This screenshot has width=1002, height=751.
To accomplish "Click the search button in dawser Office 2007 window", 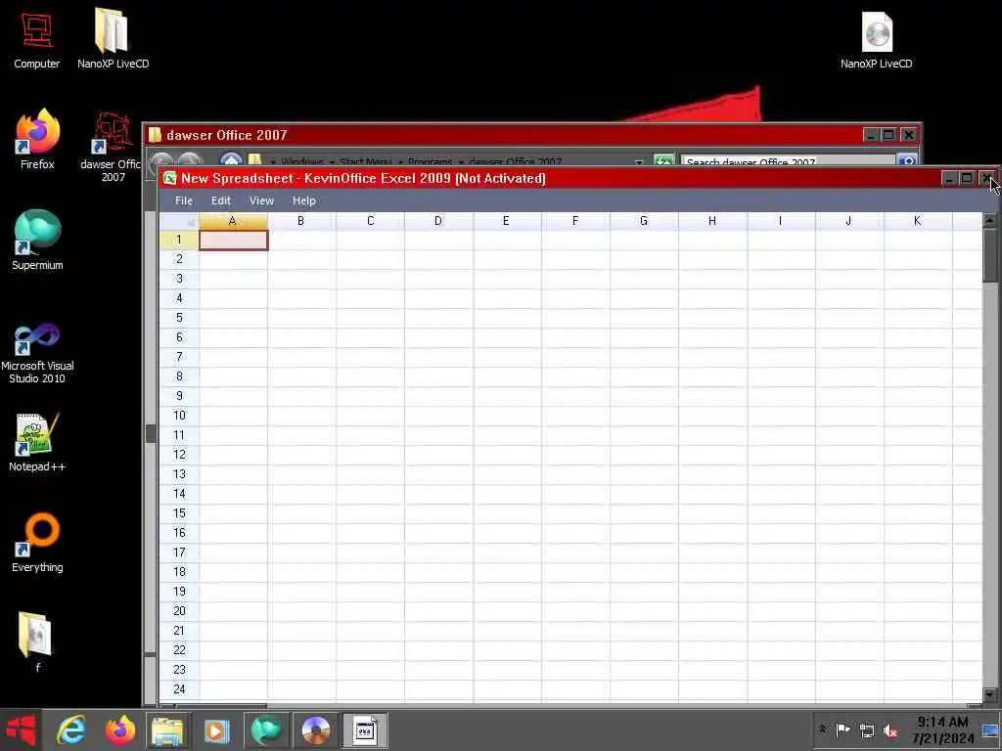I will click(907, 160).
